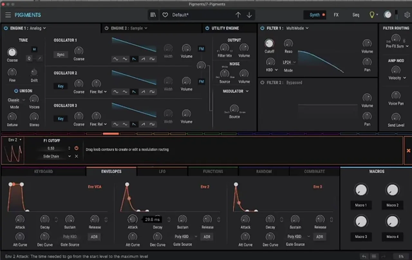Open the Functions modulation tab
The height and width of the screenshot is (260, 412).
[213, 172]
